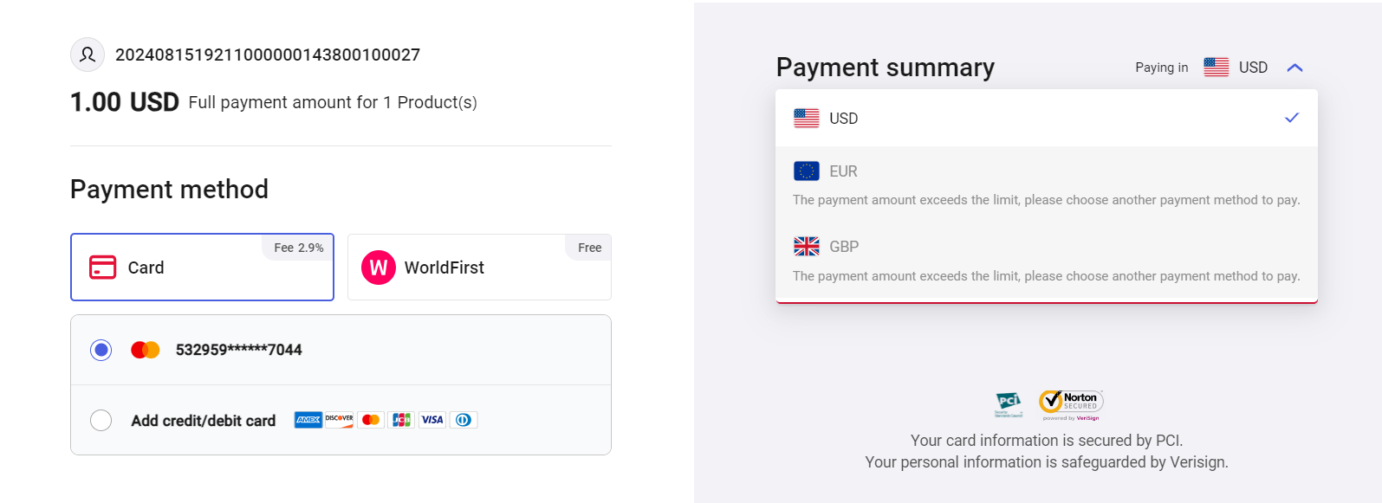
Task: Click the red Card payment icon
Action: click(x=102, y=267)
